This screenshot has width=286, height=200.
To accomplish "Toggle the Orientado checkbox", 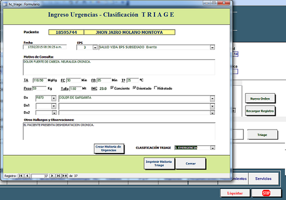I will tap(135, 88).
